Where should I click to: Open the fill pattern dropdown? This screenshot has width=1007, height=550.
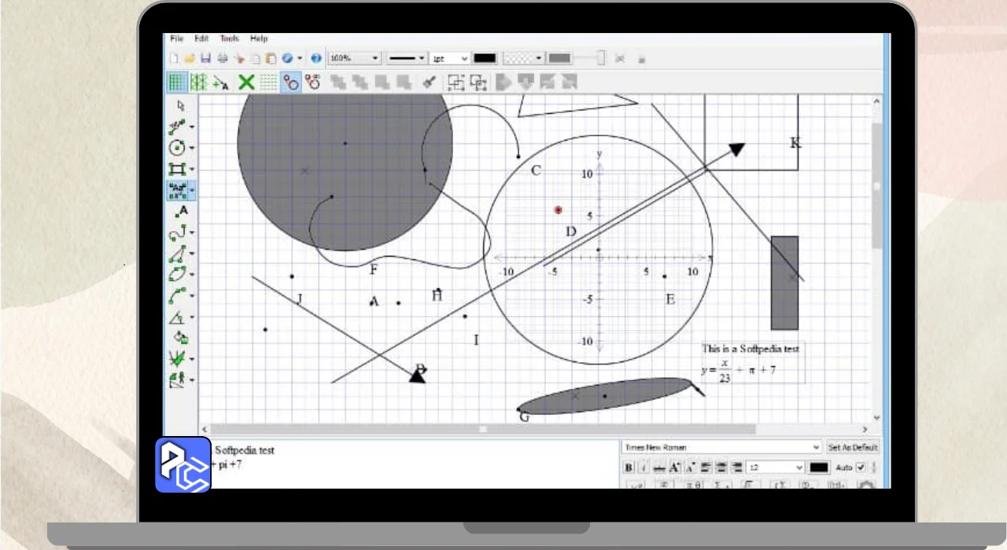coord(523,58)
